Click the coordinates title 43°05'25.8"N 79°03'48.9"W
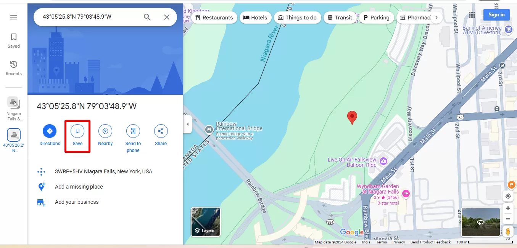 point(87,106)
